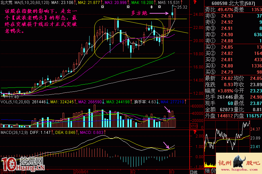This screenshot has width=262, height=174.
Task: Click the 03 month marker on the time axis
Action: coord(172,172)
